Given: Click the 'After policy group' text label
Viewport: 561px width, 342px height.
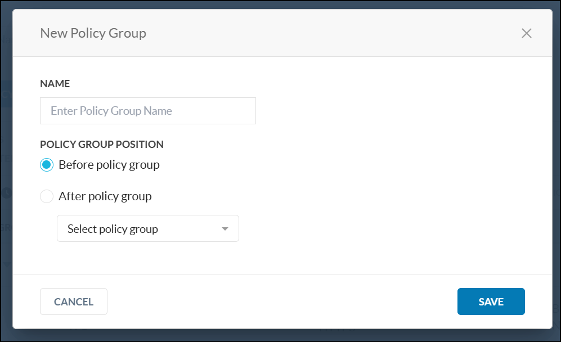Looking at the screenshot, I should [104, 196].
